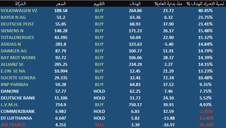Click the DAIMLER AG company name
Image resolution: width=226 pixels, height=128 pixels.
point(14,51)
